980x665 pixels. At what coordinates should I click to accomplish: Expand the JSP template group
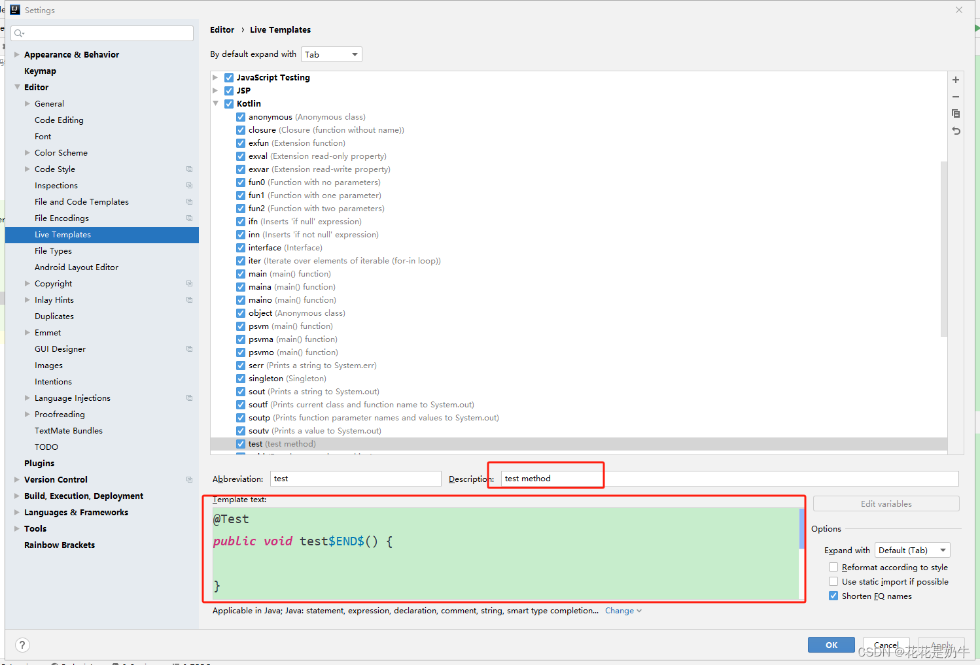(x=215, y=91)
